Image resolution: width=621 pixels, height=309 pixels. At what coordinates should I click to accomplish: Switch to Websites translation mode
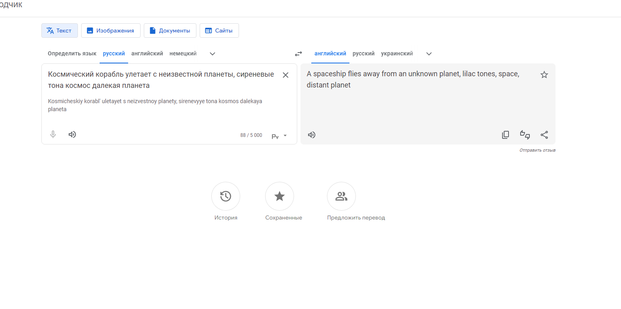[x=219, y=30]
